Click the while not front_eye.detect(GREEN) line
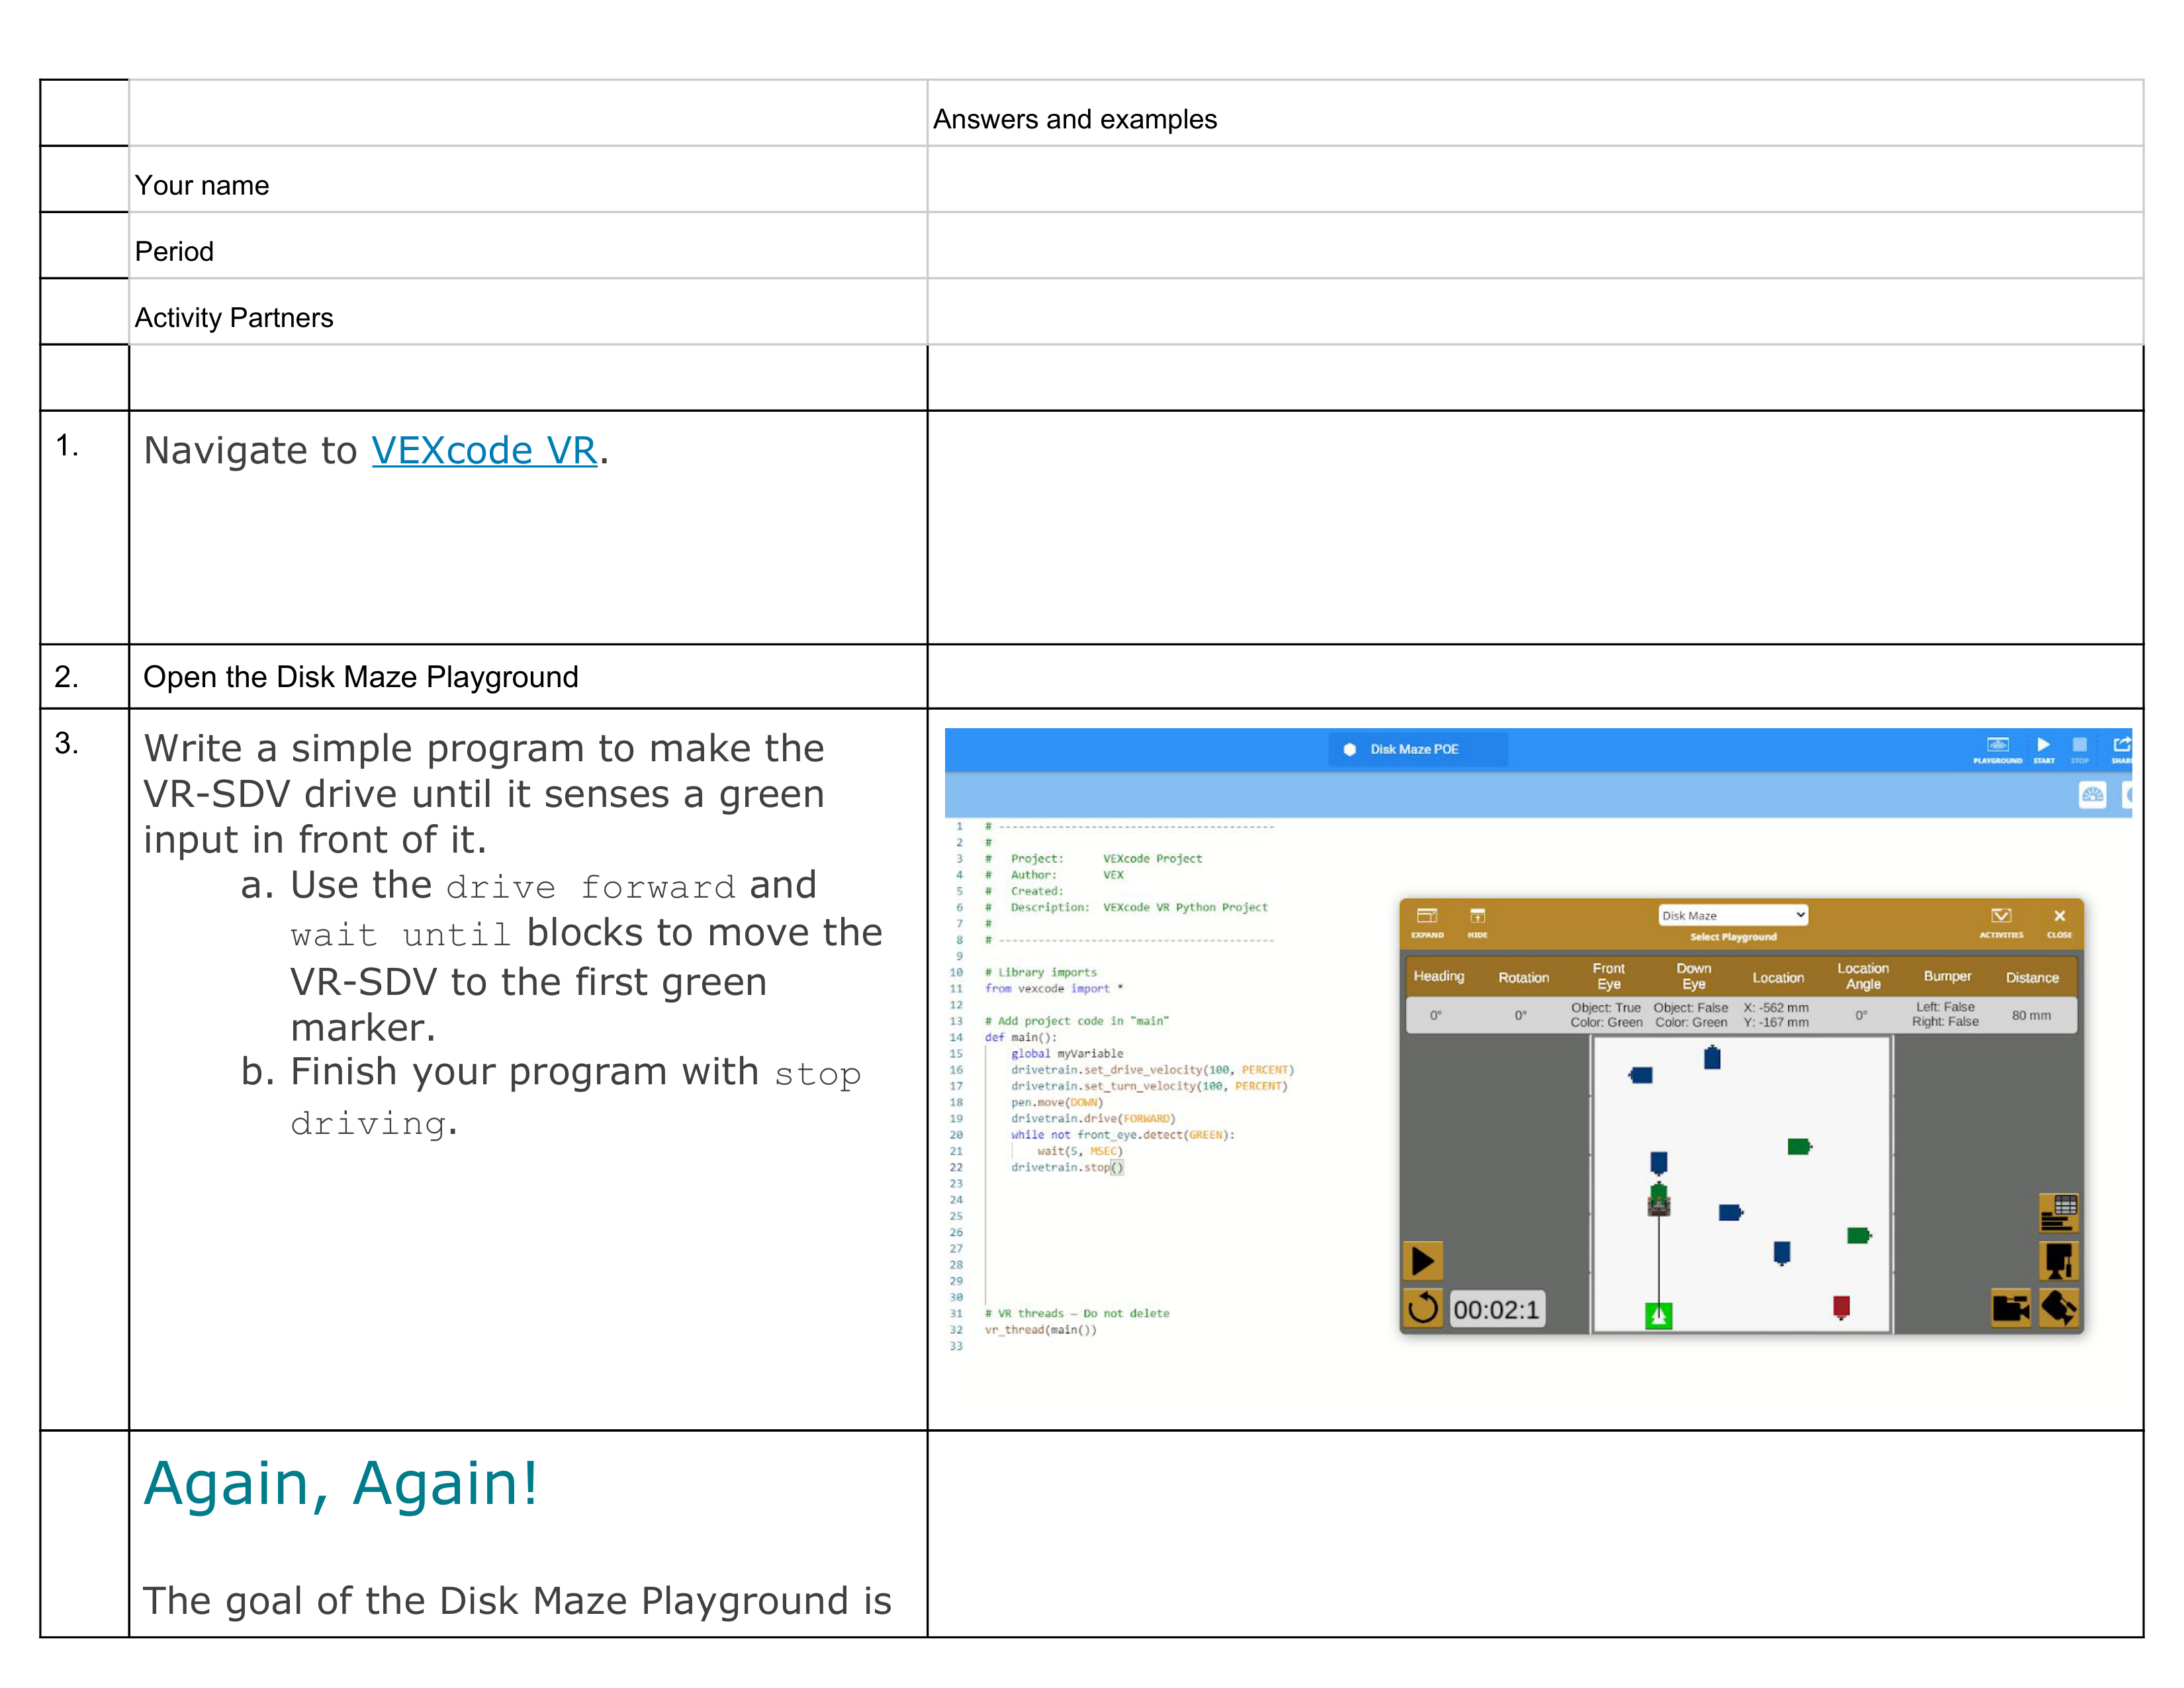Screen dimensions: 2184x1688 point(1123,1135)
